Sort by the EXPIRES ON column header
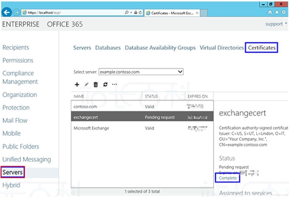 click(x=199, y=96)
